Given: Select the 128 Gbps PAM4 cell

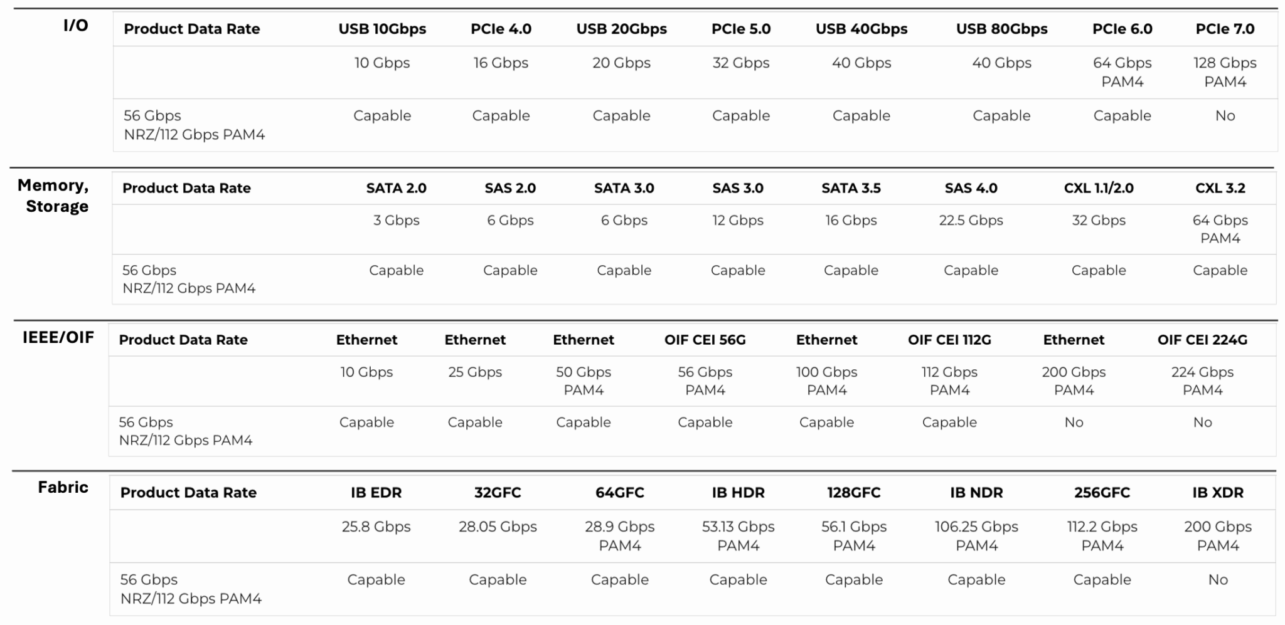Looking at the screenshot, I should 1224,72.
